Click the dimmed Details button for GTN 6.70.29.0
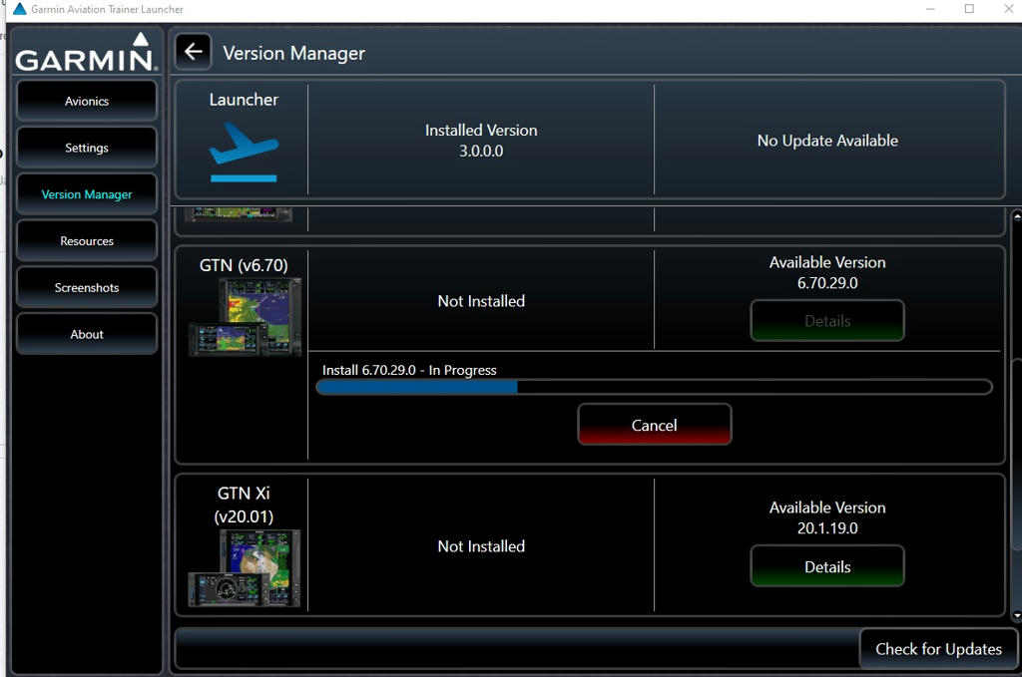Viewport: 1022px width, 677px height. [x=827, y=320]
